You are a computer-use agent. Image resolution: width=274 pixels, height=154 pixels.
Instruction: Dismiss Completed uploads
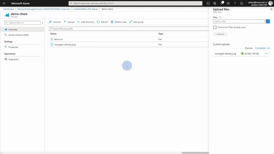[260, 48]
